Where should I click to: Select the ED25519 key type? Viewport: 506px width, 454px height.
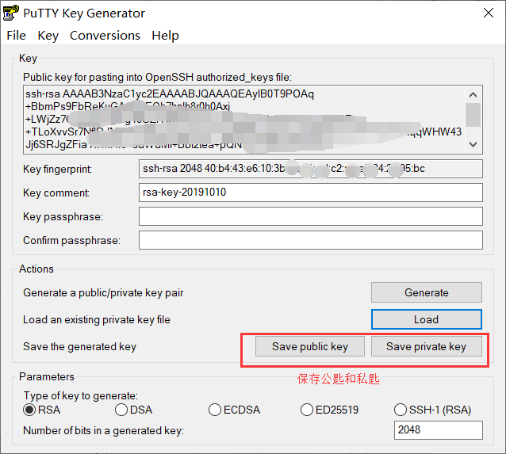coord(329,410)
